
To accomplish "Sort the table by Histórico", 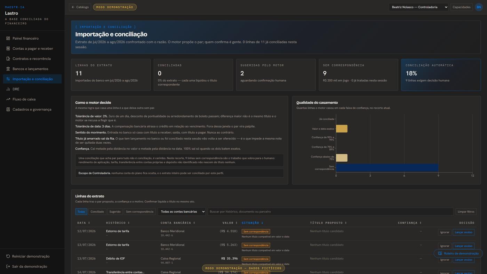I will coord(118,223).
